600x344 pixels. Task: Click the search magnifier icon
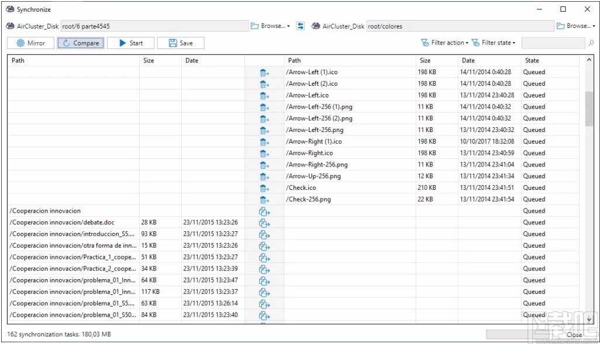tap(591, 43)
